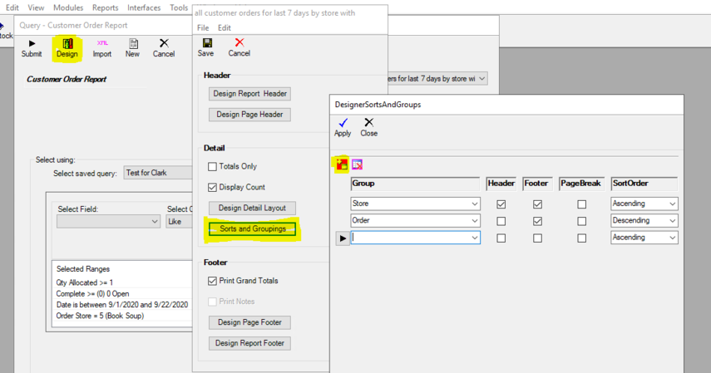Click Design Report Header button
Image resolution: width=711 pixels, height=373 pixels.
(x=249, y=94)
